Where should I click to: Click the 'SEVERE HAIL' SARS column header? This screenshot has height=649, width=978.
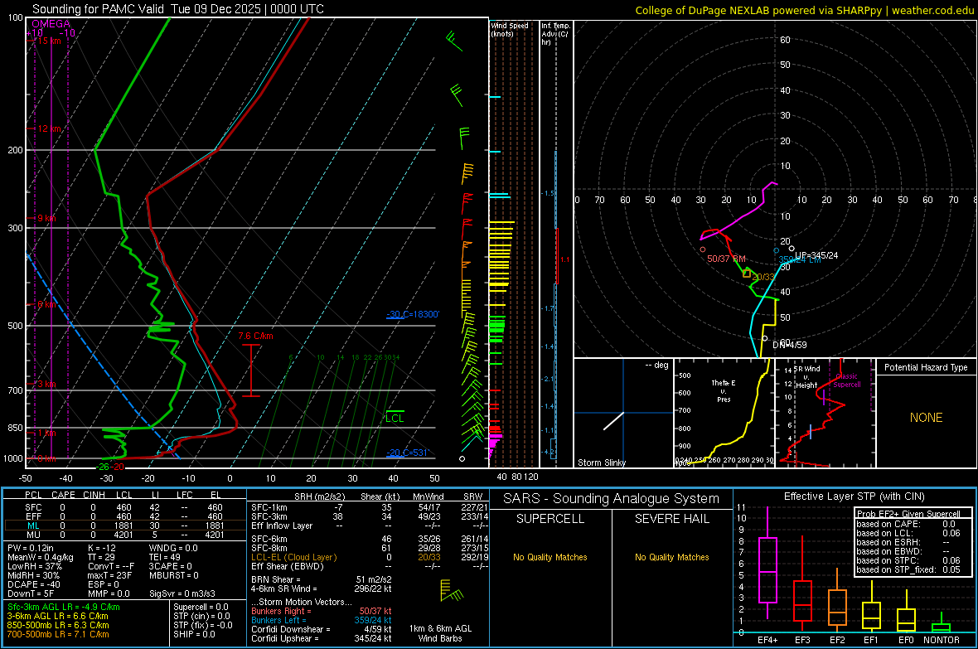pyautogui.click(x=671, y=519)
